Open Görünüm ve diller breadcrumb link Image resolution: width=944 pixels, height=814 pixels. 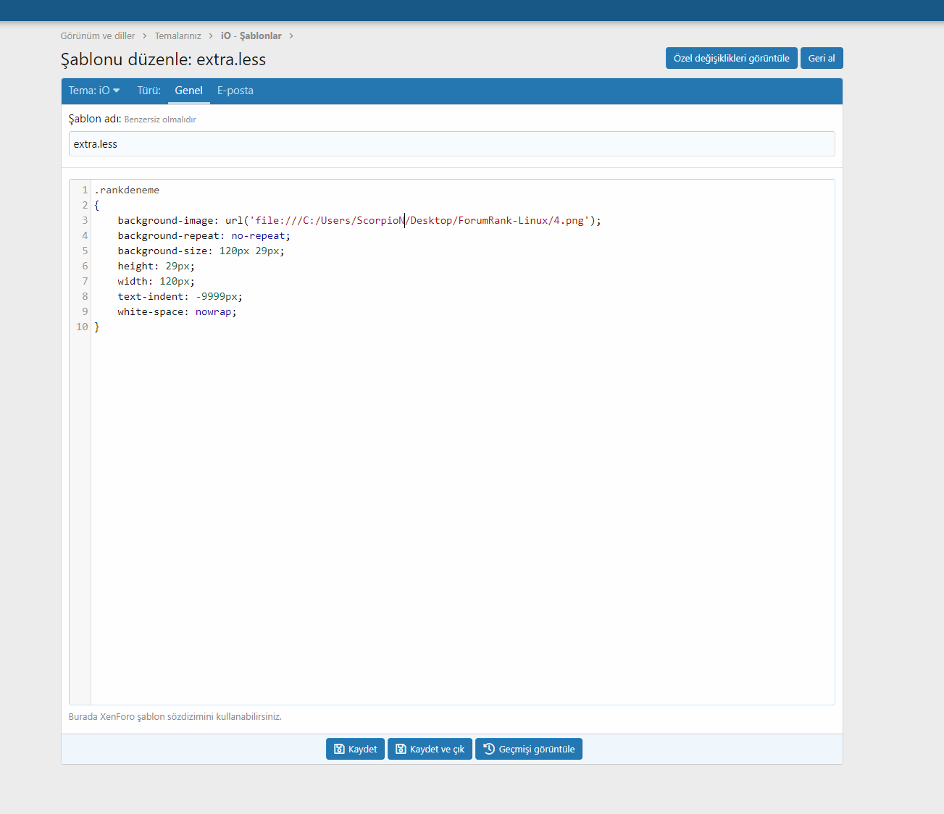point(98,35)
